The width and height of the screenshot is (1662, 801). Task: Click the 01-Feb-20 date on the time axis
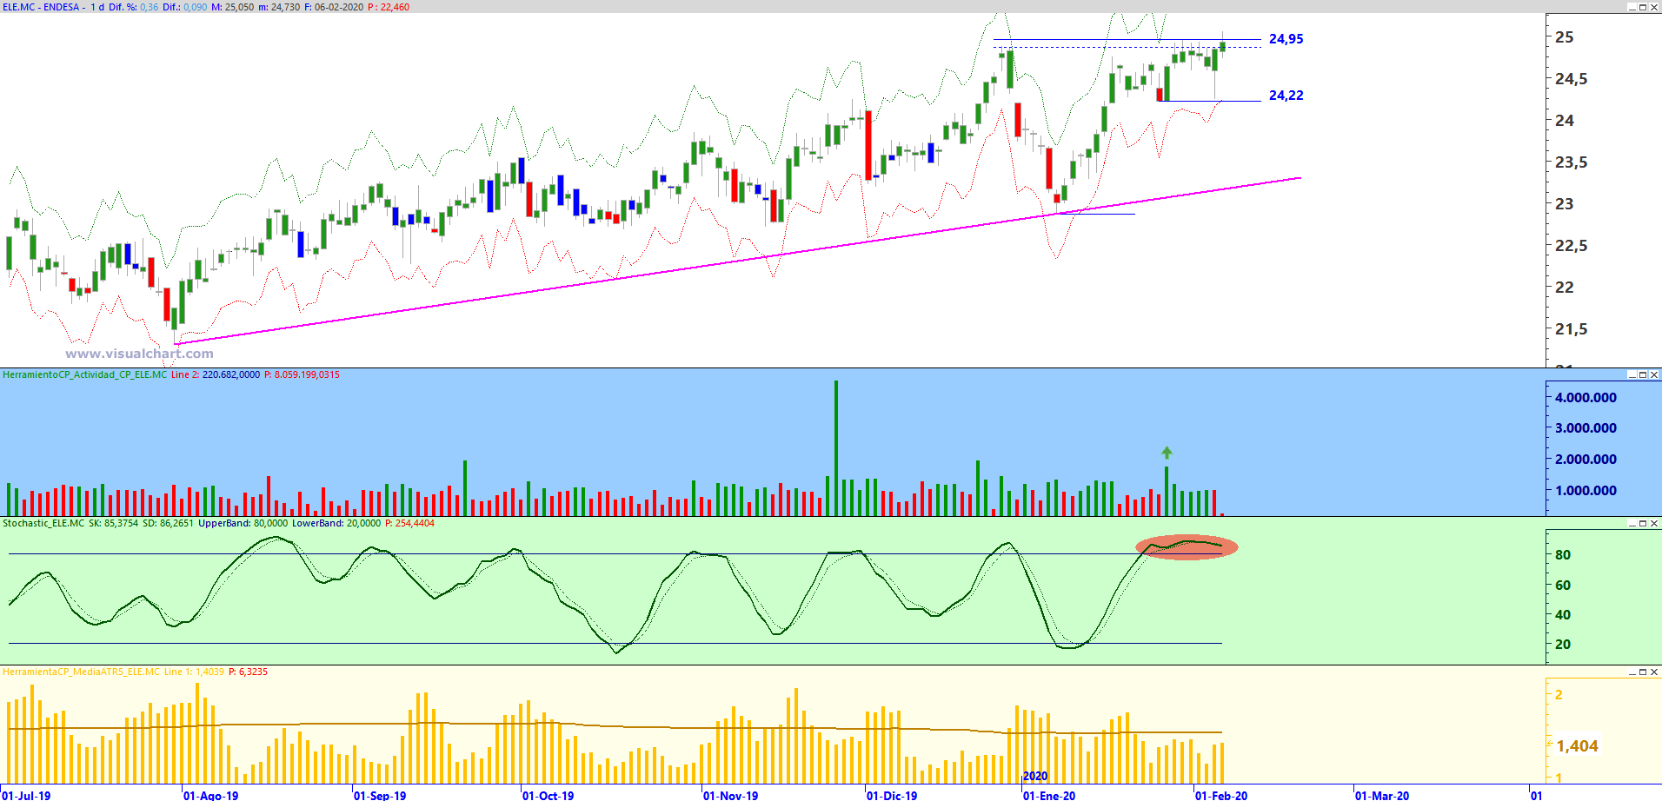tap(1221, 795)
